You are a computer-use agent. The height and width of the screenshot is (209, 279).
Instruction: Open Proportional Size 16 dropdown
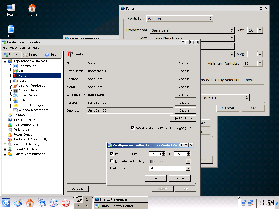click(255, 30)
